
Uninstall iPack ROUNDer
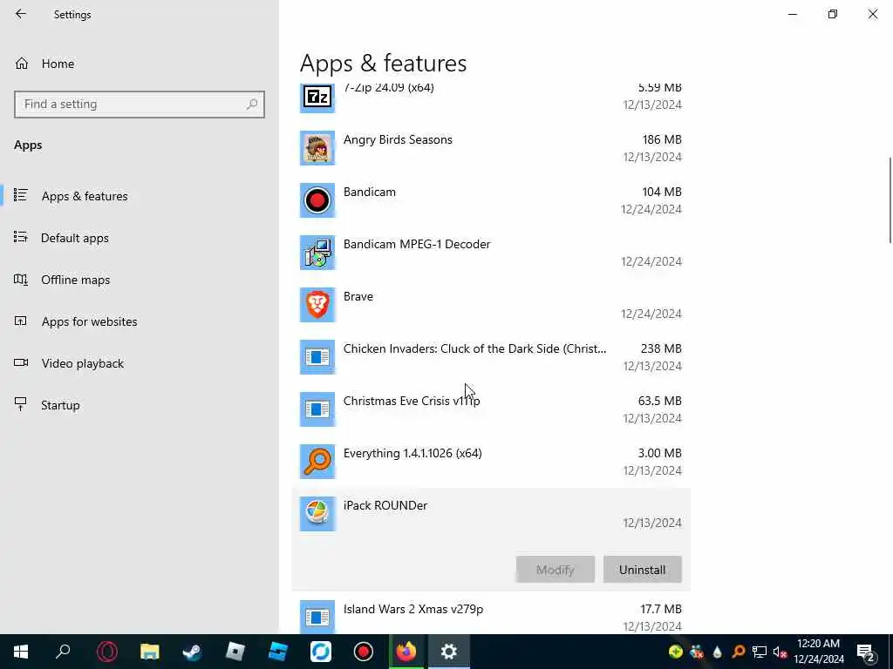(x=642, y=570)
